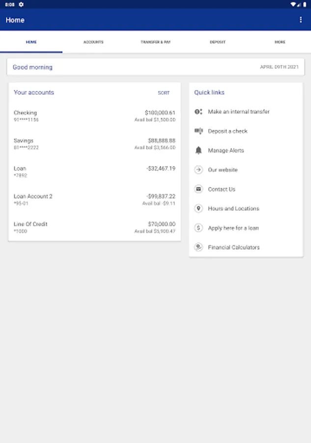Go to the Deposit tab
The image size is (311, 443).
coord(218,42)
